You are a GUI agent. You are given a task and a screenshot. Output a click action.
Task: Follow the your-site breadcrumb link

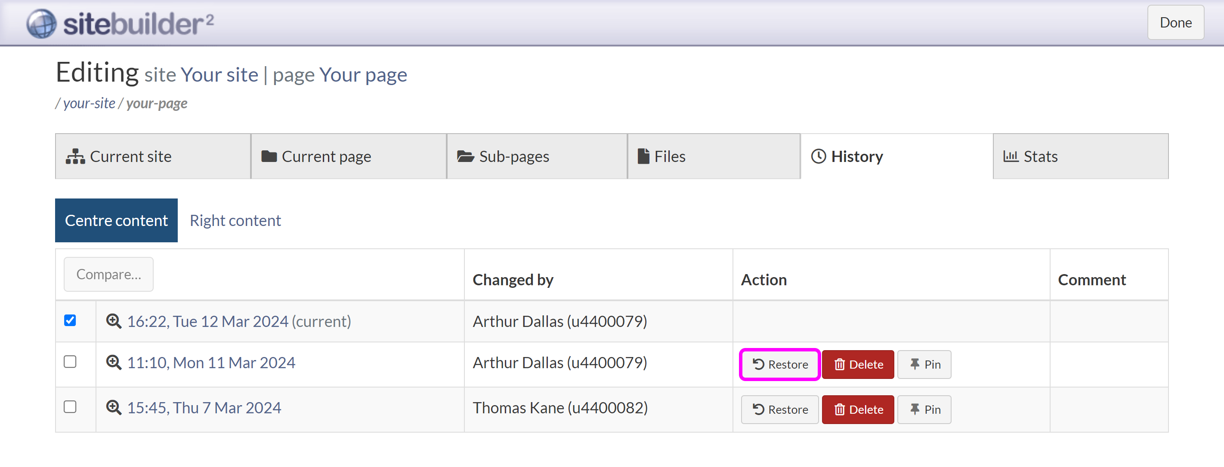(89, 104)
